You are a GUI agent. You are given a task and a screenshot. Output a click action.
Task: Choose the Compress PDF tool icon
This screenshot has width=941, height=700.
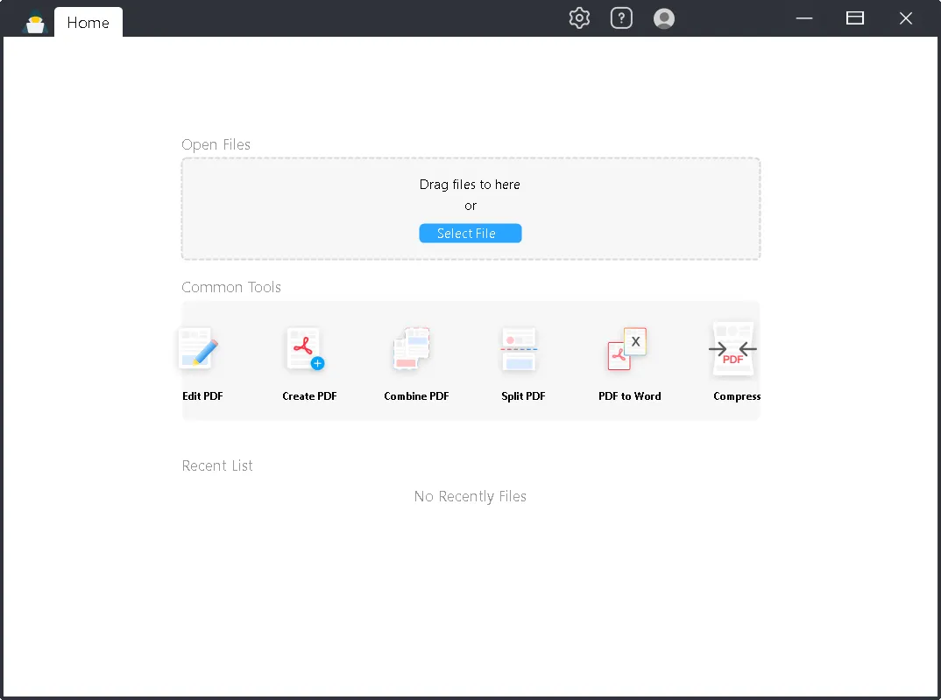click(x=732, y=350)
